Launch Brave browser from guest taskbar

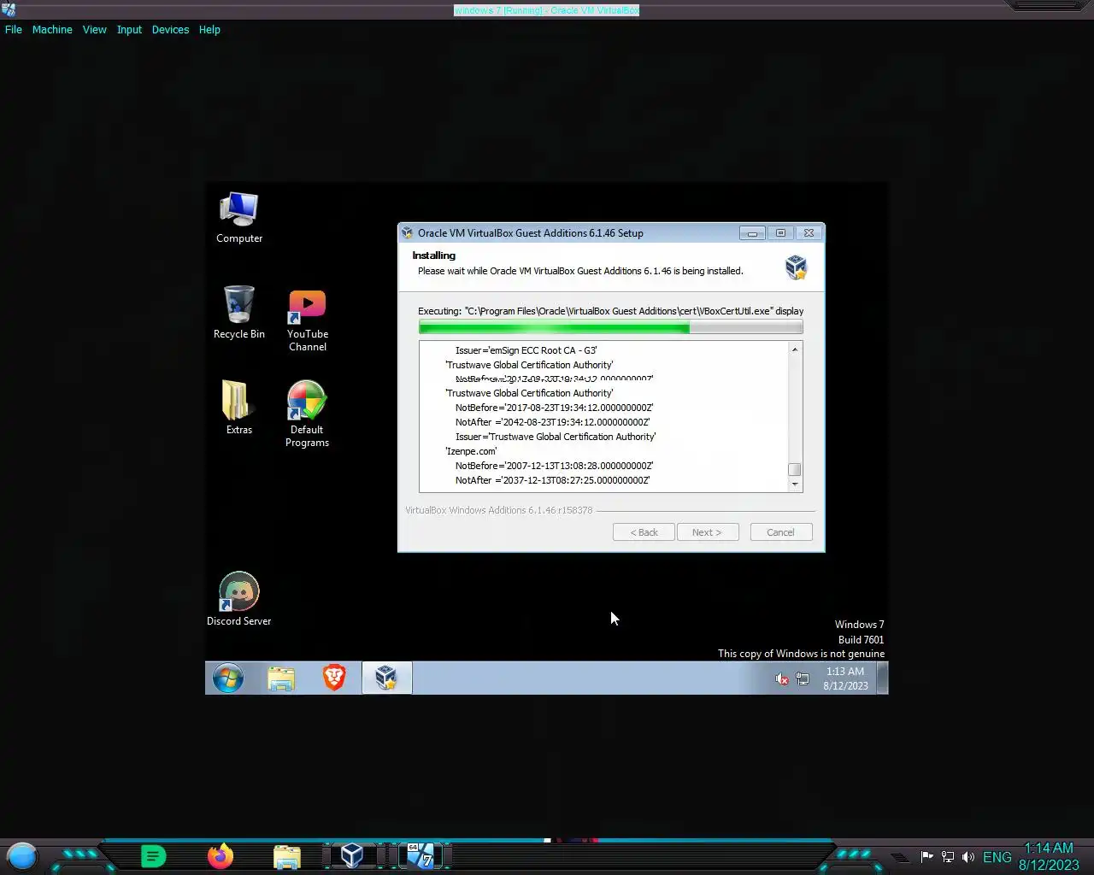[334, 678]
